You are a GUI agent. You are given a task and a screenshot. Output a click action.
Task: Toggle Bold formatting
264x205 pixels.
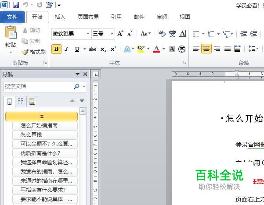(56, 49)
